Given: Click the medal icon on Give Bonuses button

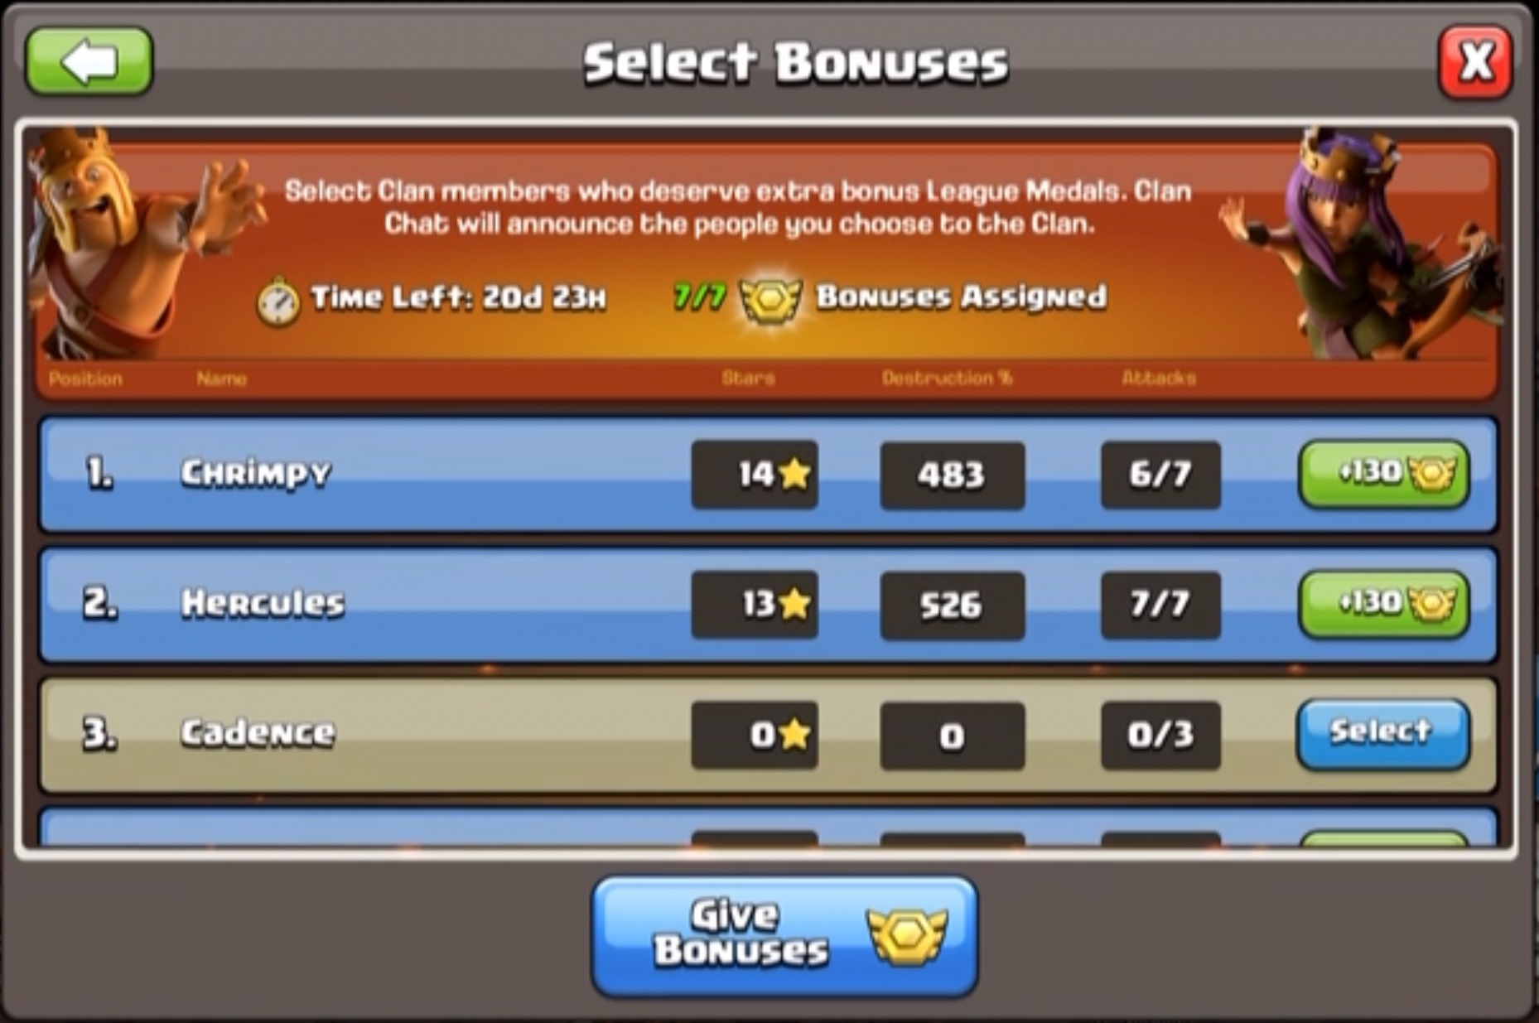Looking at the screenshot, I should point(908,936).
